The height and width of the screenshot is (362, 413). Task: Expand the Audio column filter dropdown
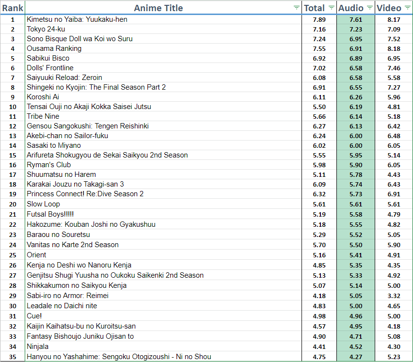coord(369,8)
